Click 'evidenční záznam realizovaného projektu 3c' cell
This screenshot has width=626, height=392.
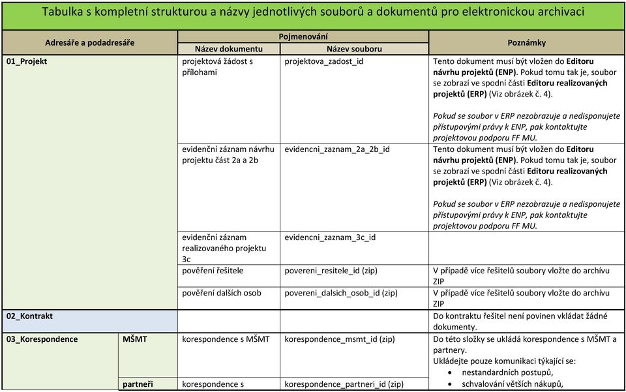pos(229,248)
